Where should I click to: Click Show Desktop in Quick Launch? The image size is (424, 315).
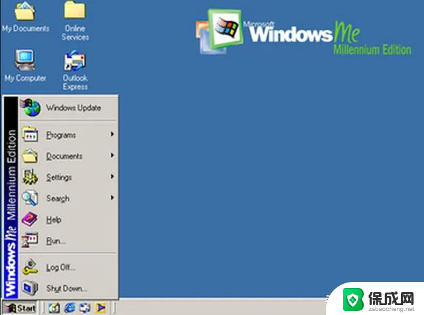54,308
